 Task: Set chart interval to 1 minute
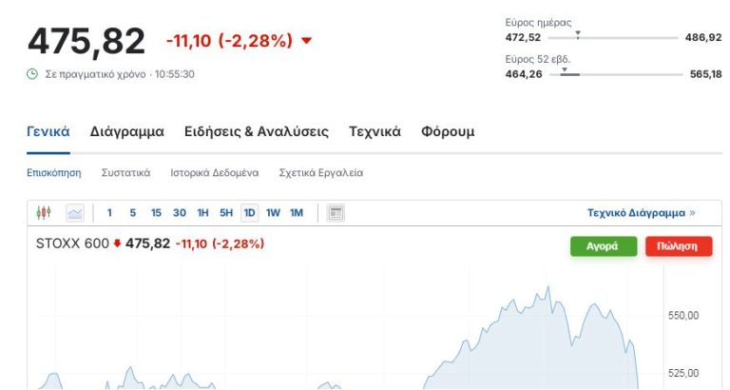click(109, 213)
